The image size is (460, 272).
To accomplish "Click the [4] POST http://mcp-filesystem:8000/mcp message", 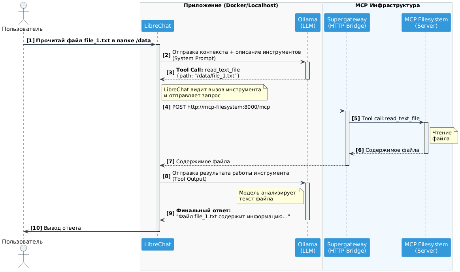I will click(217, 107).
